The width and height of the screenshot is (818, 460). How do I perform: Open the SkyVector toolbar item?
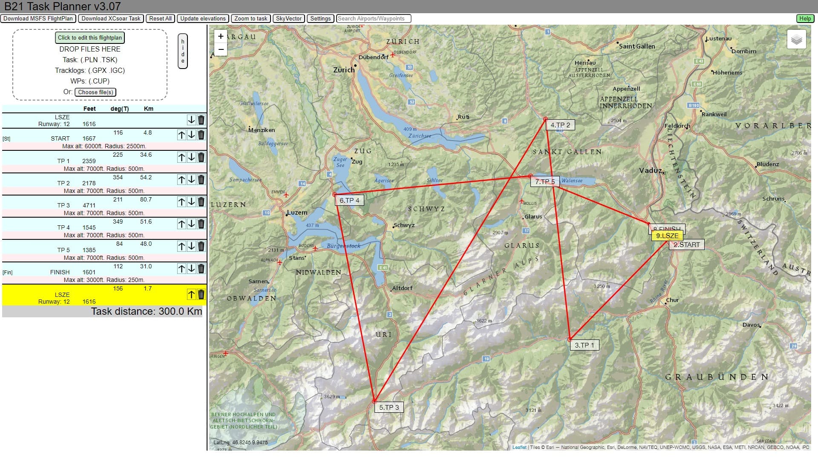tap(288, 18)
